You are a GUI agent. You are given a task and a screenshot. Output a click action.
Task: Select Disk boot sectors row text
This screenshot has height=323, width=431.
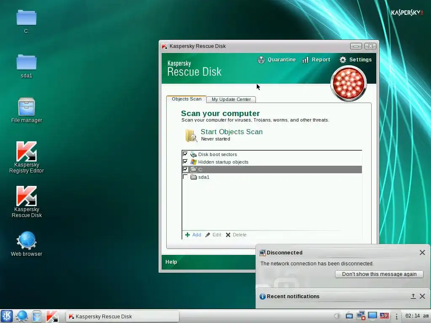(218, 154)
